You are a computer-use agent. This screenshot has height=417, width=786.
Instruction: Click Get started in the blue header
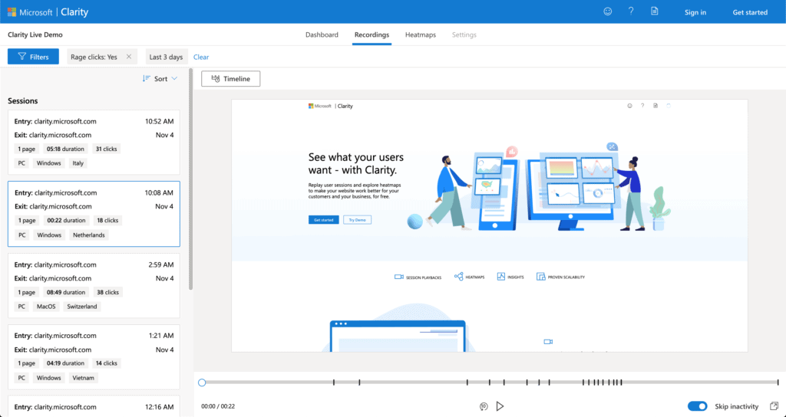pos(750,12)
